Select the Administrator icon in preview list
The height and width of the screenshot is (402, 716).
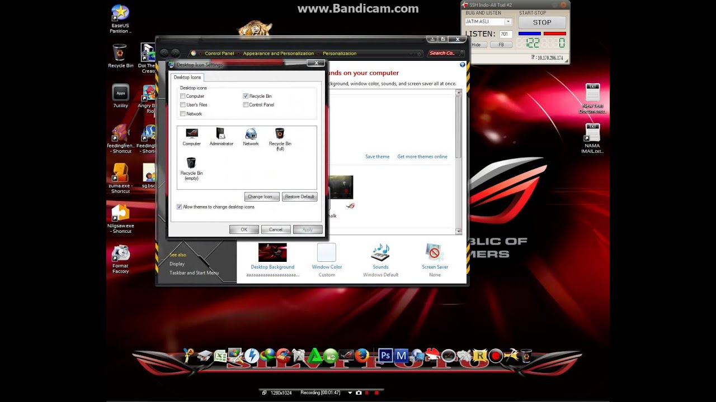pyautogui.click(x=221, y=137)
